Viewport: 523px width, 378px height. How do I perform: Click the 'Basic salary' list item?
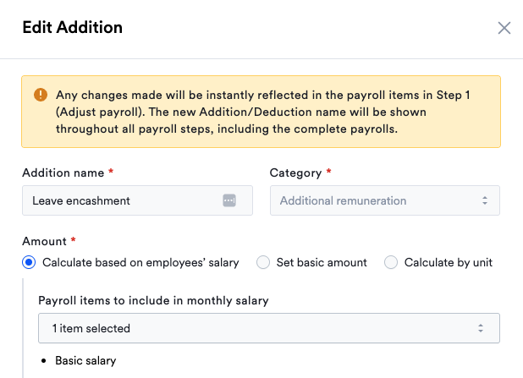tap(85, 361)
